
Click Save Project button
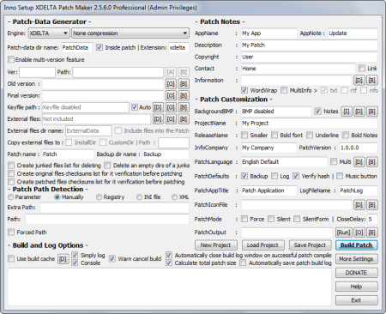(310, 245)
